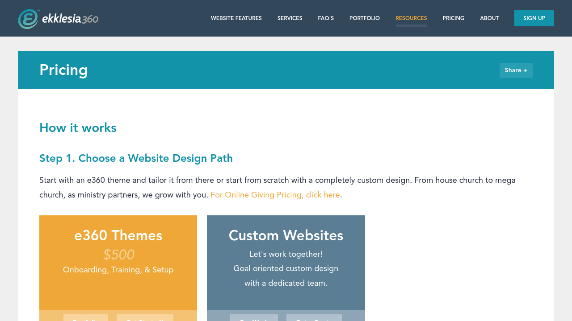572x321 pixels.
Task: Click the Custom Websites card title
Action: (x=286, y=235)
